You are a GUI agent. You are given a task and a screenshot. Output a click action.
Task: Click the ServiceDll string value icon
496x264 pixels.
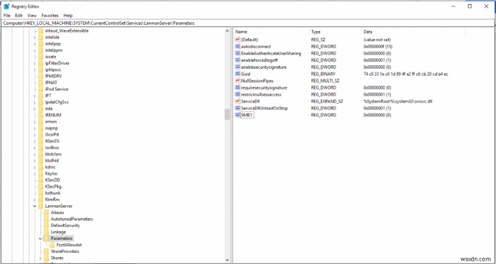(237, 101)
